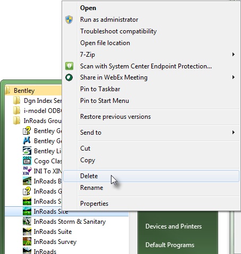Click the InRoads Survey entry text
The image size is (241, 254).
pos(55,242)
